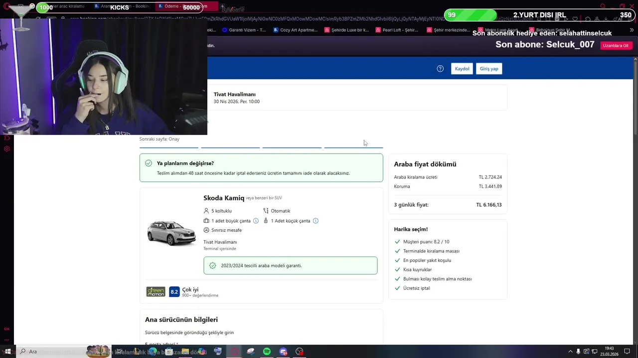Open Spotify from the taskbar
This screenshot has width=638, height=358.
coord(267,352)
